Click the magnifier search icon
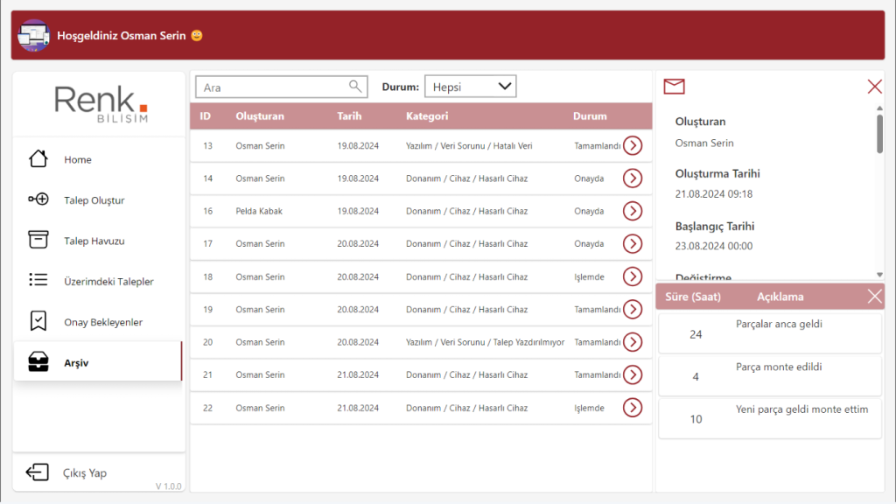This screenshot has width=896, height=504. [x=355, y=87]
